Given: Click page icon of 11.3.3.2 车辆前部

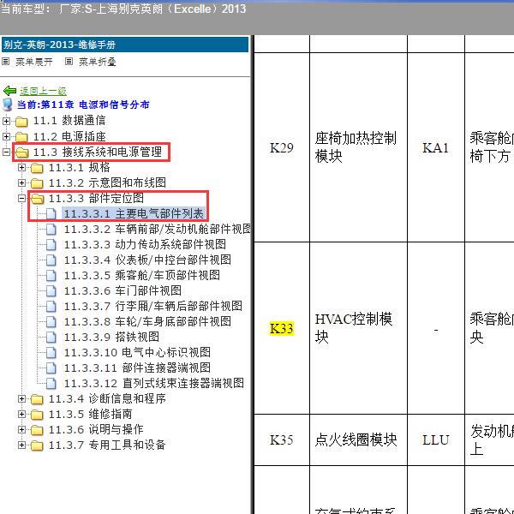Looking at the screenshot, I should coord(51,230).
